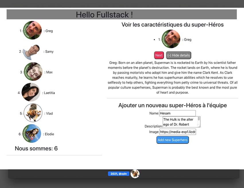The width and height of the screenshot is (244, 188).
Task: Click the footer avatar icon beside @zolv
Action: coord(135,174)
